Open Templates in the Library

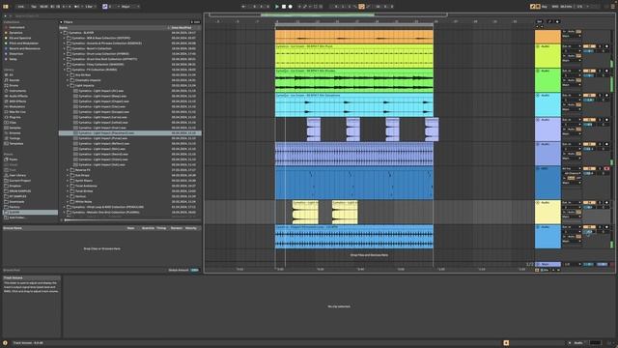click(16, 144)
